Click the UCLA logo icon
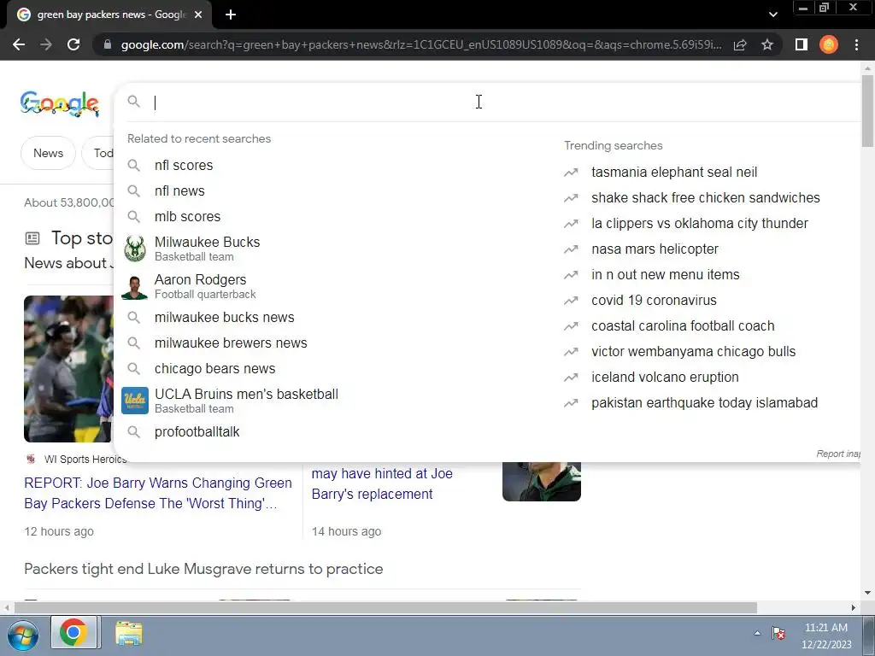Viewport: 875px width, 656px height. pyautogui.click(x=134, y=401)
